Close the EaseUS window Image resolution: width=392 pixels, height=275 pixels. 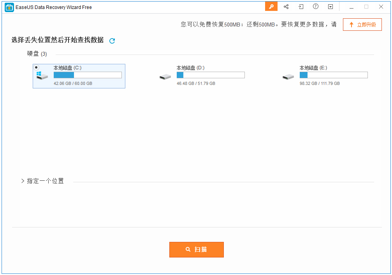click(381, 7)
